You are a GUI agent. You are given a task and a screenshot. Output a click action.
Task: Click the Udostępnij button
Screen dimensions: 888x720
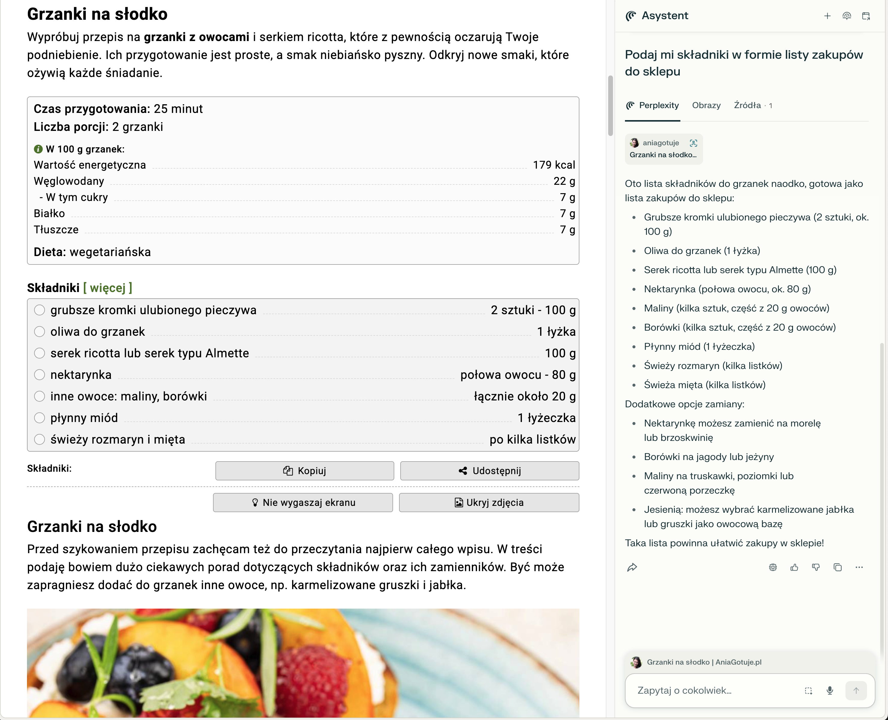[x=490, y=471]
